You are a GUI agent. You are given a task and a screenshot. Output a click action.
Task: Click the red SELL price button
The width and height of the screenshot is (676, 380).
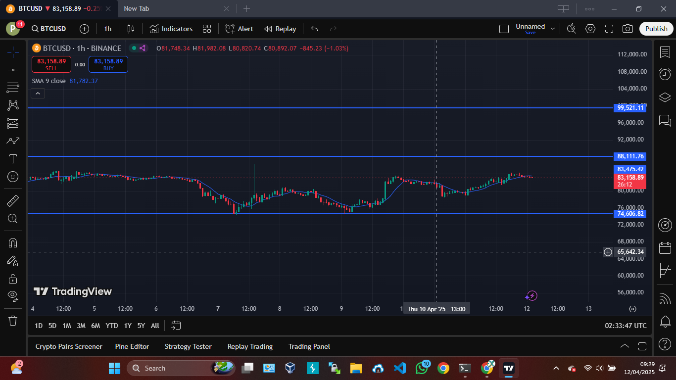(51, 64)
